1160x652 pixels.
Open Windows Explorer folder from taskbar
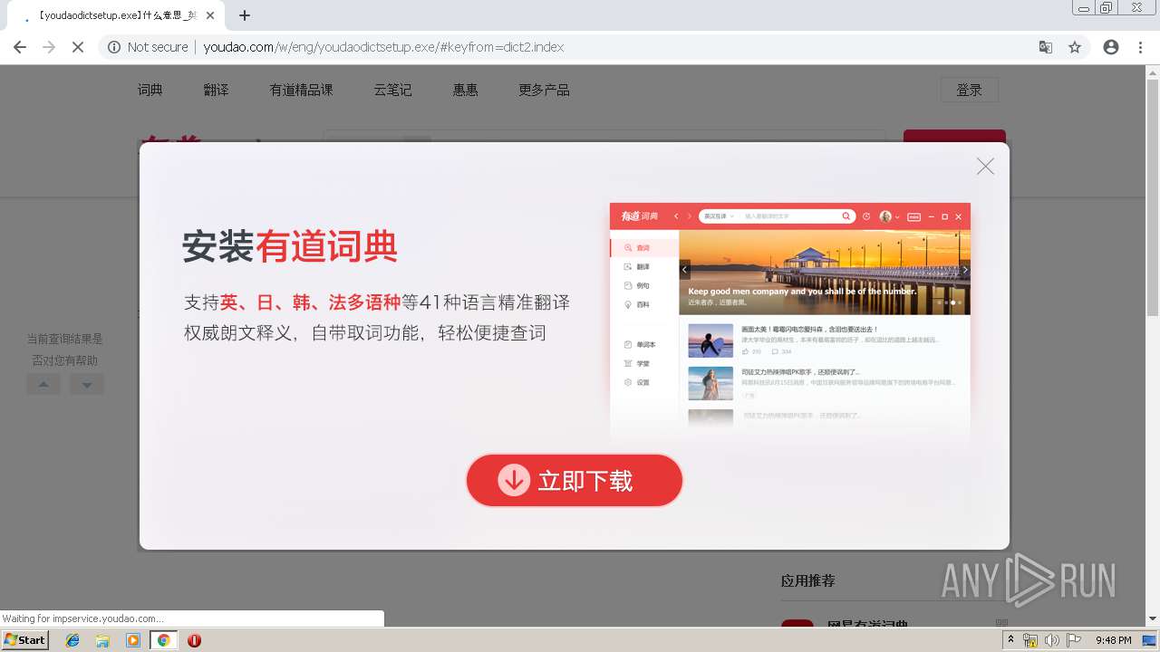pos(102,640)
